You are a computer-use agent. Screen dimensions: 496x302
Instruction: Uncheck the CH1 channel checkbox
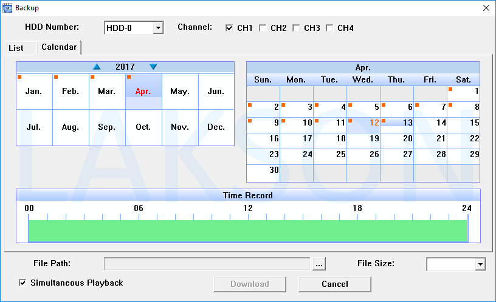(x=229, y=28)
